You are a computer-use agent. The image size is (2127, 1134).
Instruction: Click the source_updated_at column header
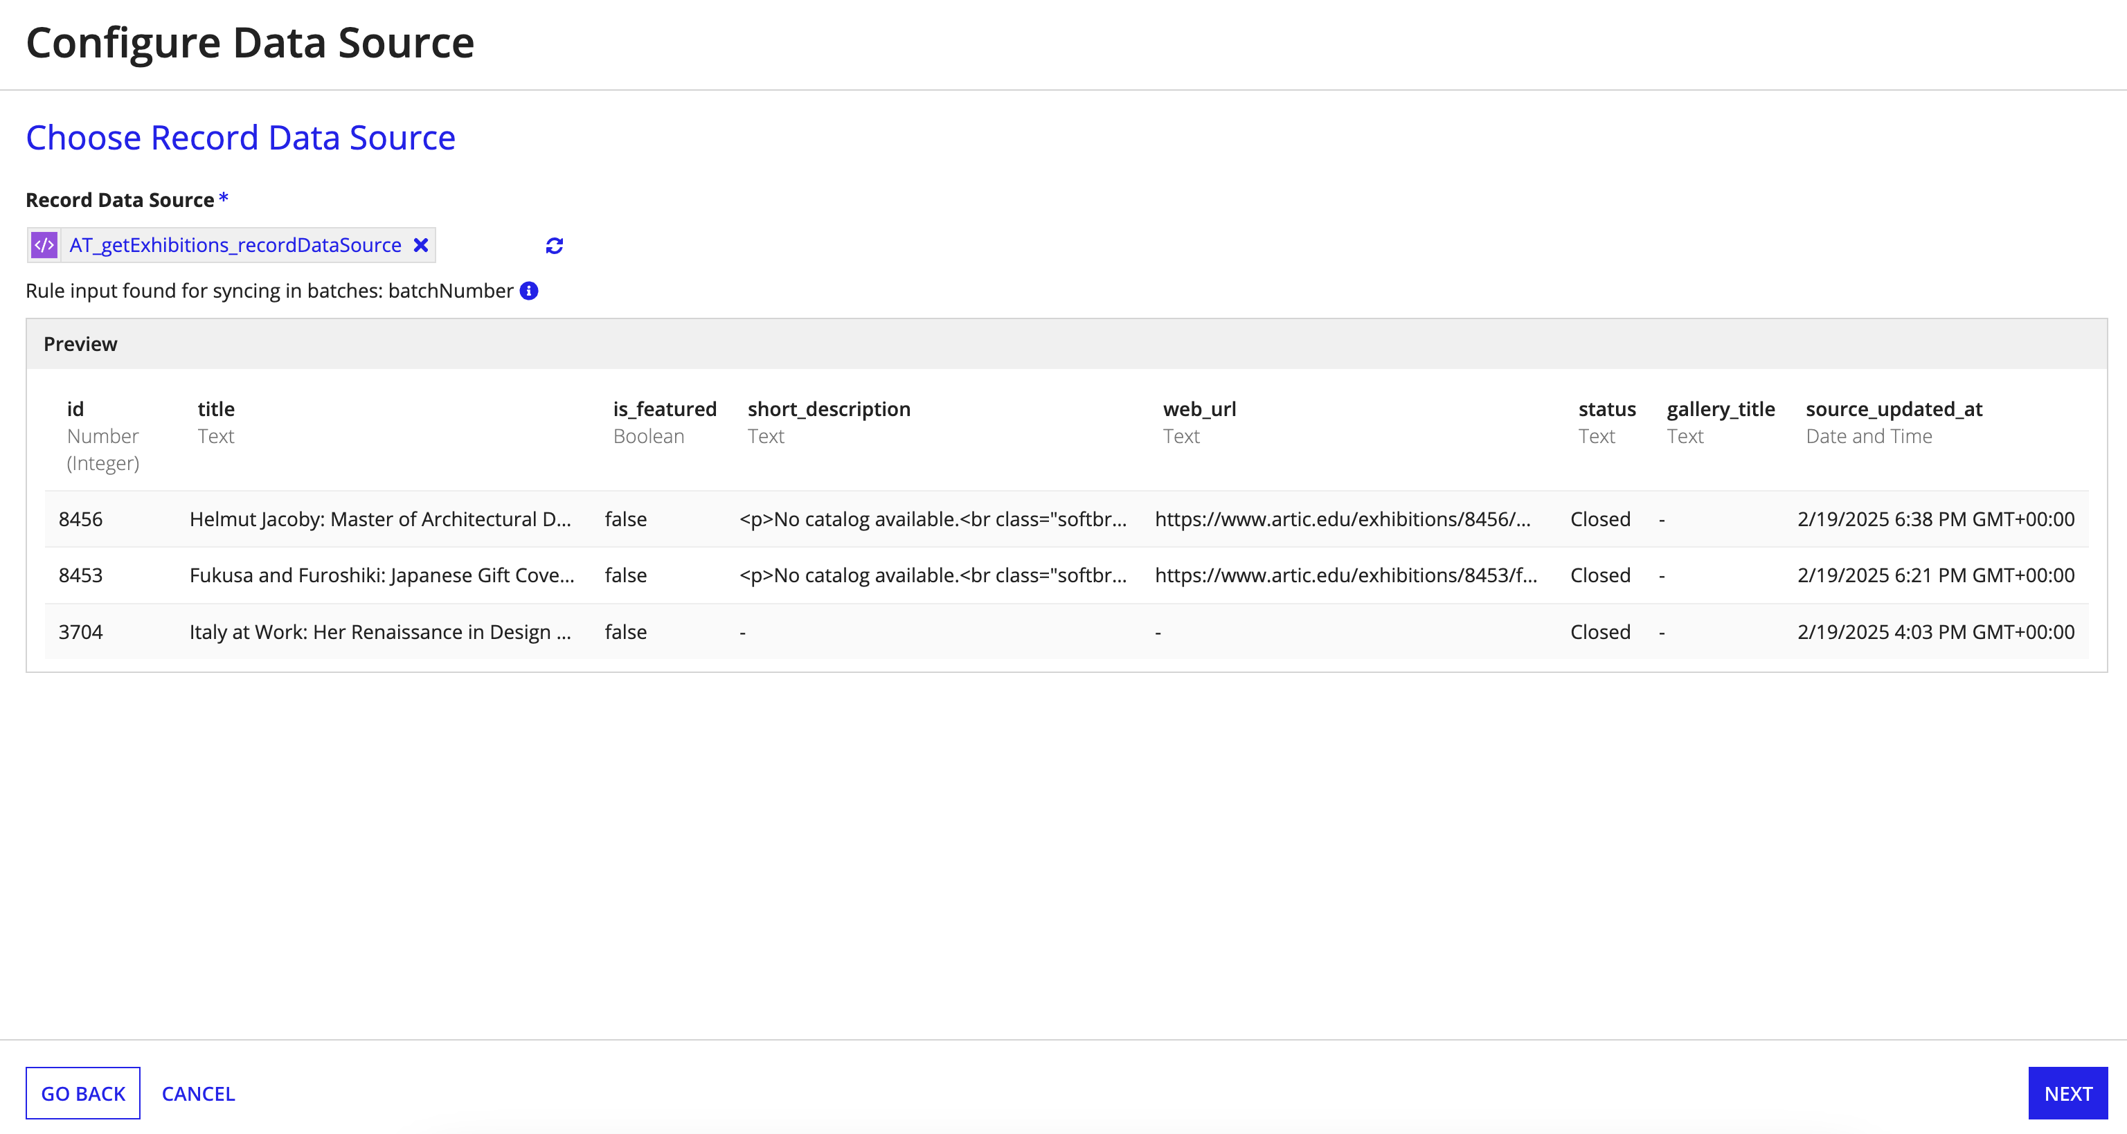click(x=1894, y=408)
